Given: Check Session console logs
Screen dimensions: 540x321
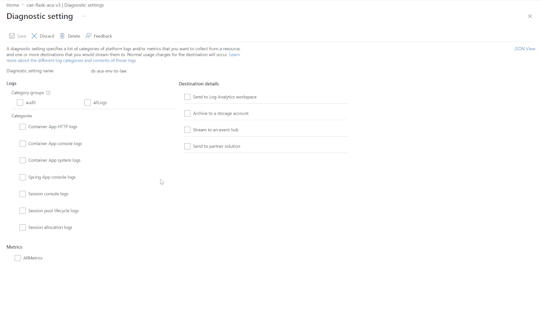Looking at the screenshot, I should pyautogui.click(x=23, y=194).
